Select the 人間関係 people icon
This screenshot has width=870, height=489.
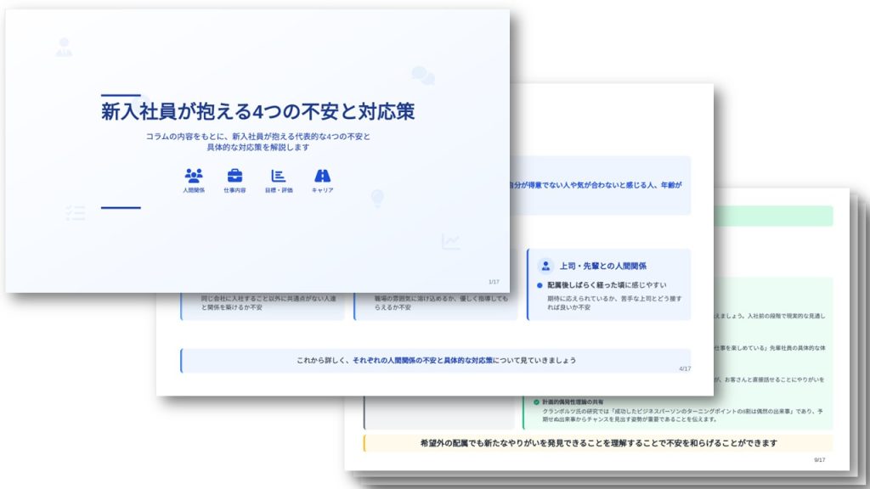(x=193, y=175)
